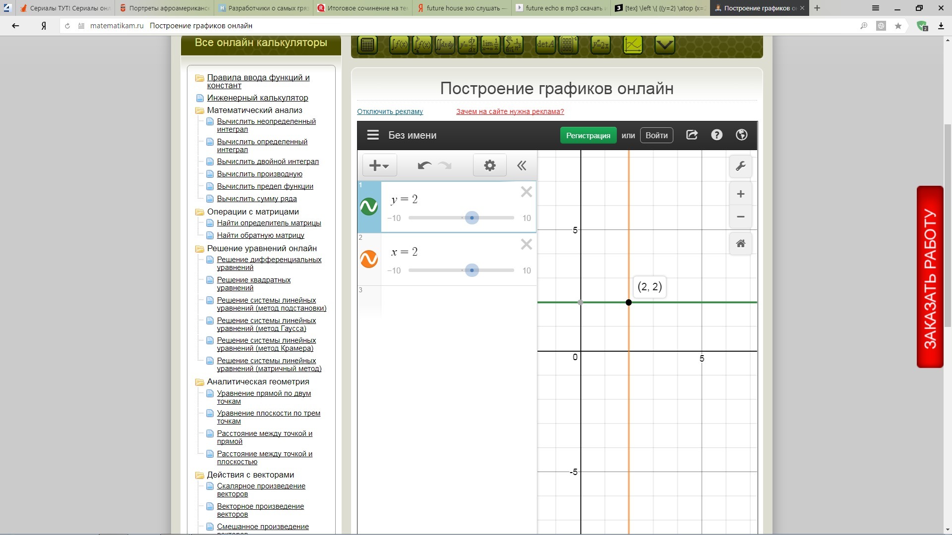
Task: Click the share graph icon
Action: (692, 135)
